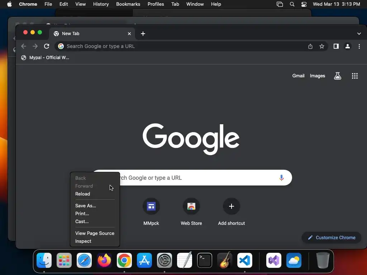Viewport: 367px width, 275px height.
Task: Open TextEdit from the Dock
Action: [185, 260]
